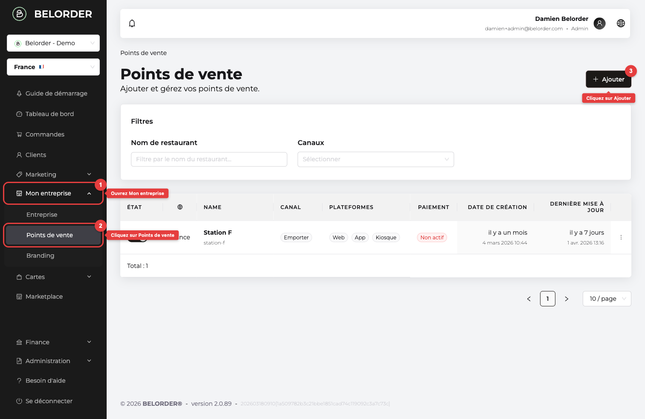Image resolution: width=645 pixels, height=419 pixels.
Task: Click the Non actif payment badge
Action: pyautogui.click(x=432, y=238)
